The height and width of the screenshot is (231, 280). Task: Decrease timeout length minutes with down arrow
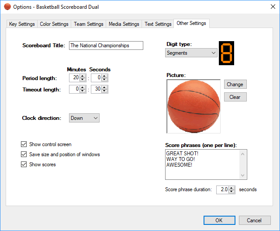coord(83,91)
